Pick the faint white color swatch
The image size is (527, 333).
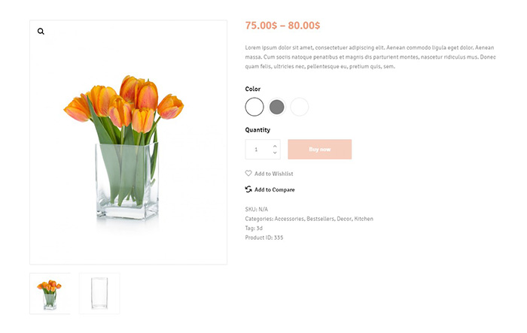tap(299, 107)
